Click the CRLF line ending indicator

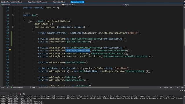click(183, 88)
